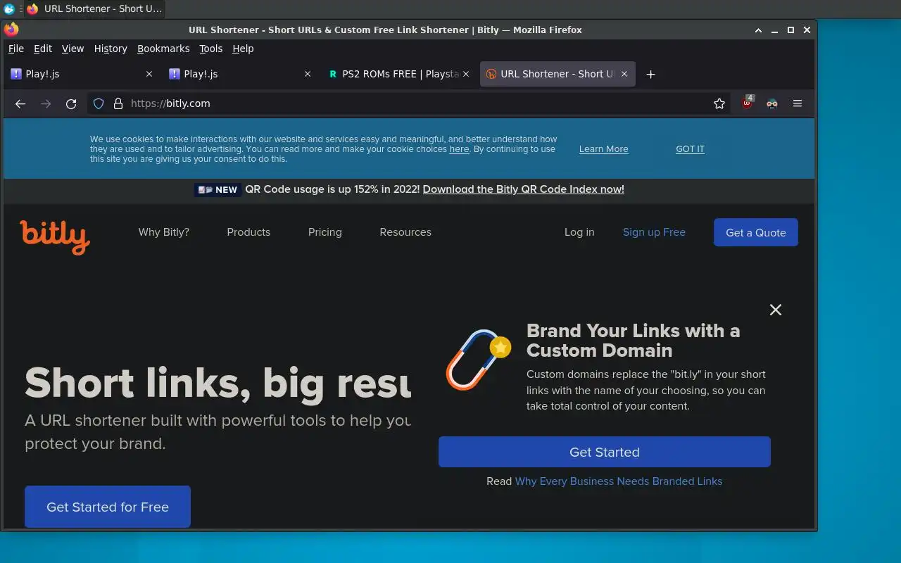901x563 pixels.
Task: Open the uBlock extension icon with badge 4
Action: [x=748, y=103]
